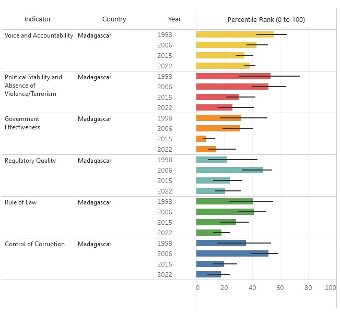
Task: Click the orange 2015 Government Effectiveness bar
Action: pos(201,139)
